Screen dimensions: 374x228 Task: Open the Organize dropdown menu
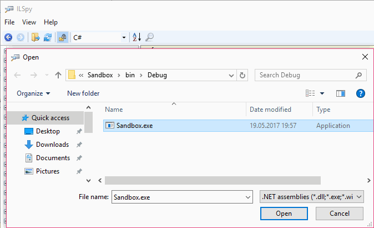pos(33,93)
